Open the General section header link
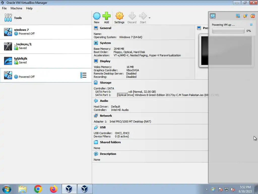258x194 pixels. pos(106,28)
